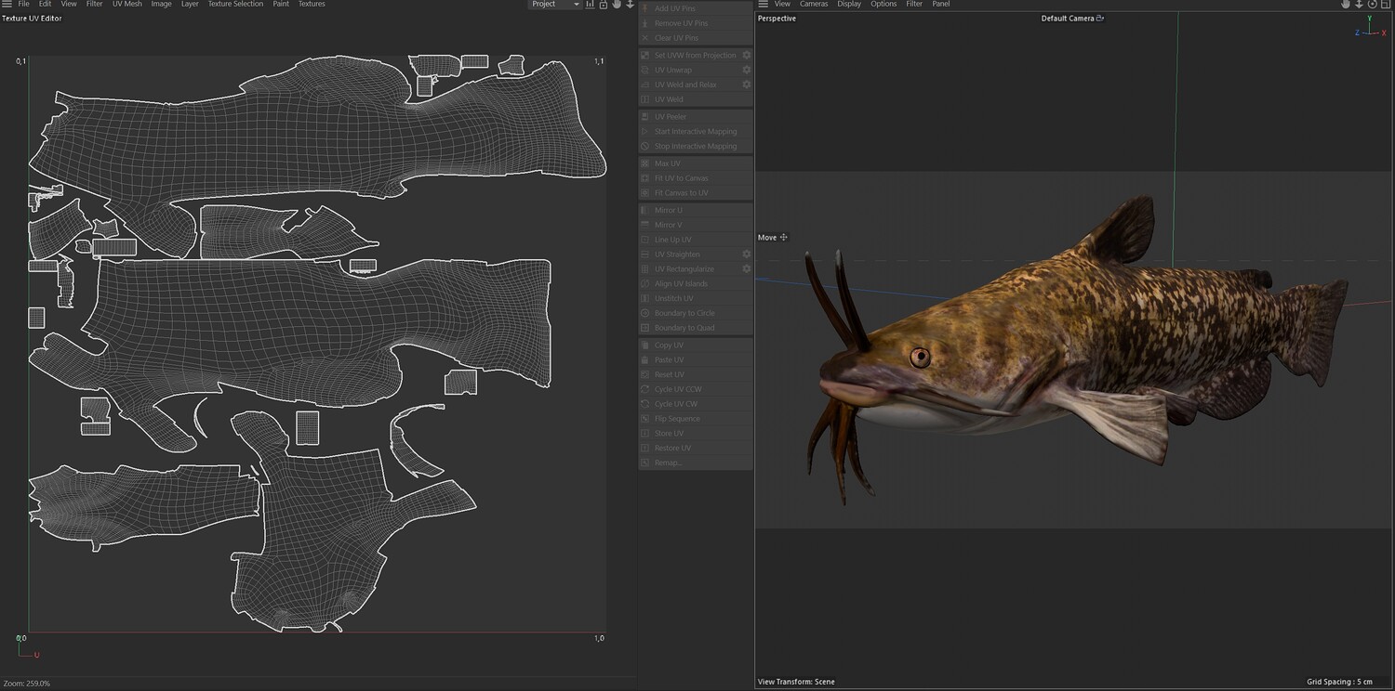Open the UV Mesh menu

[127, 5]
